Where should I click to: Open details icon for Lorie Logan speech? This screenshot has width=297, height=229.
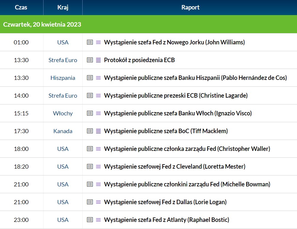coord(90,202)
